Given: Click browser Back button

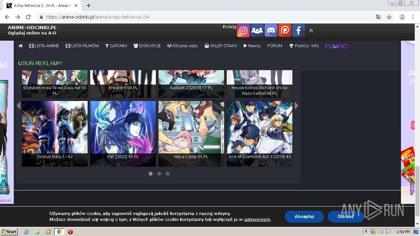Looking at the screenshot, I should coord(7,17).
